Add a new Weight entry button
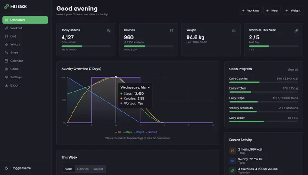Screen dimensions: 308x175 [293, 10]
